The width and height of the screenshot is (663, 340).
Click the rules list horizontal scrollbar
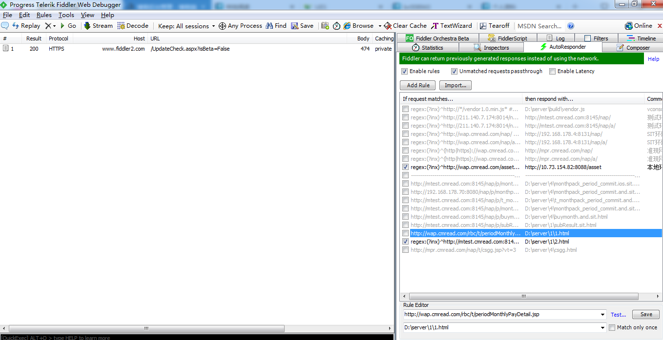point(523,296)
